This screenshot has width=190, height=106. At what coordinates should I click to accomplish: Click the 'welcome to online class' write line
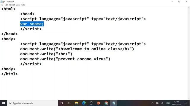tap(77, 49)
